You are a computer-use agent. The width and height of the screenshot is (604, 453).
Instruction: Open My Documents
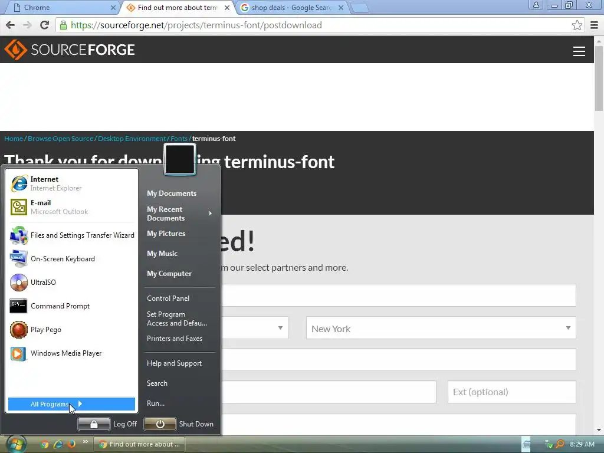click(x=172, y=193)
